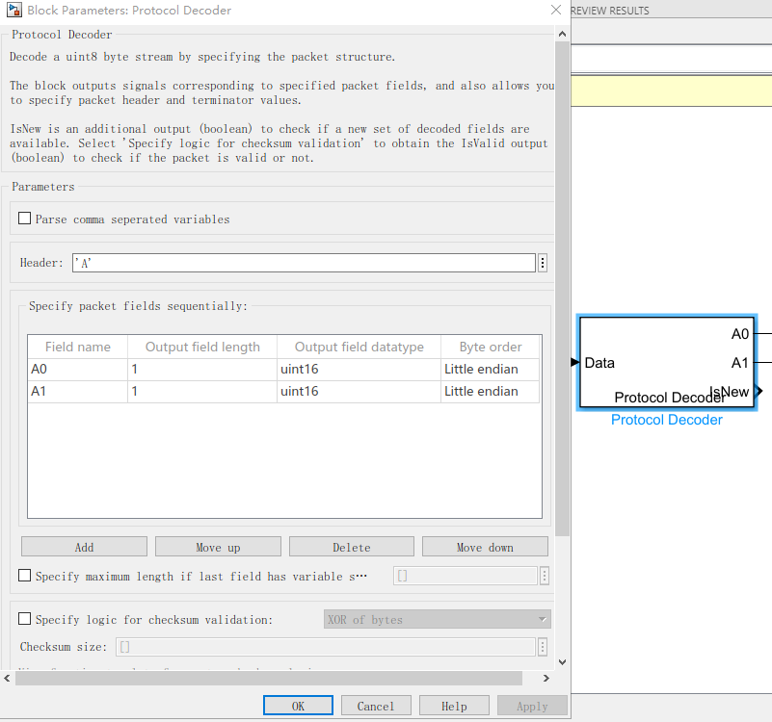The height and width of the screenshot is (722, 772).
Task: Click the Apply button
Action: point(532,706)
